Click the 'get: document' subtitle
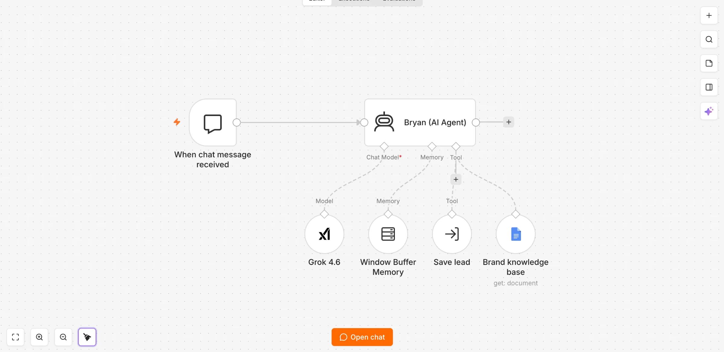724x352 pixels. (x=516, y=283)
